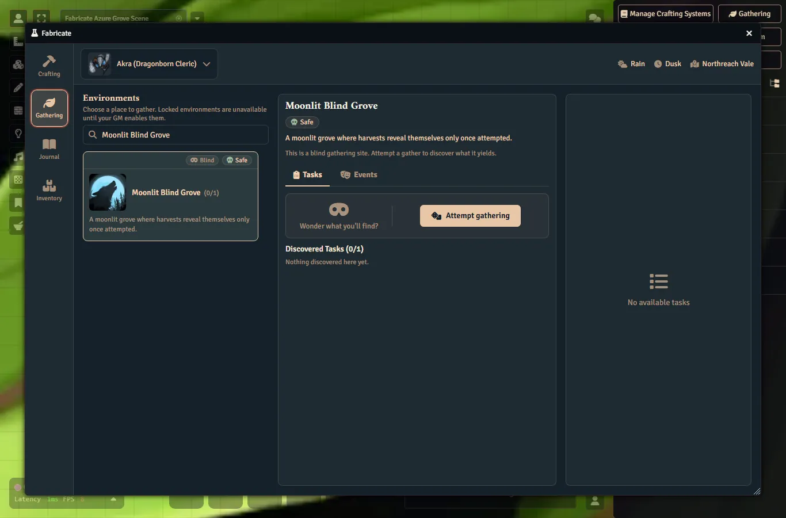Open the tile controls cubes icon
786x518 pixels.
[x=18, y=64]
